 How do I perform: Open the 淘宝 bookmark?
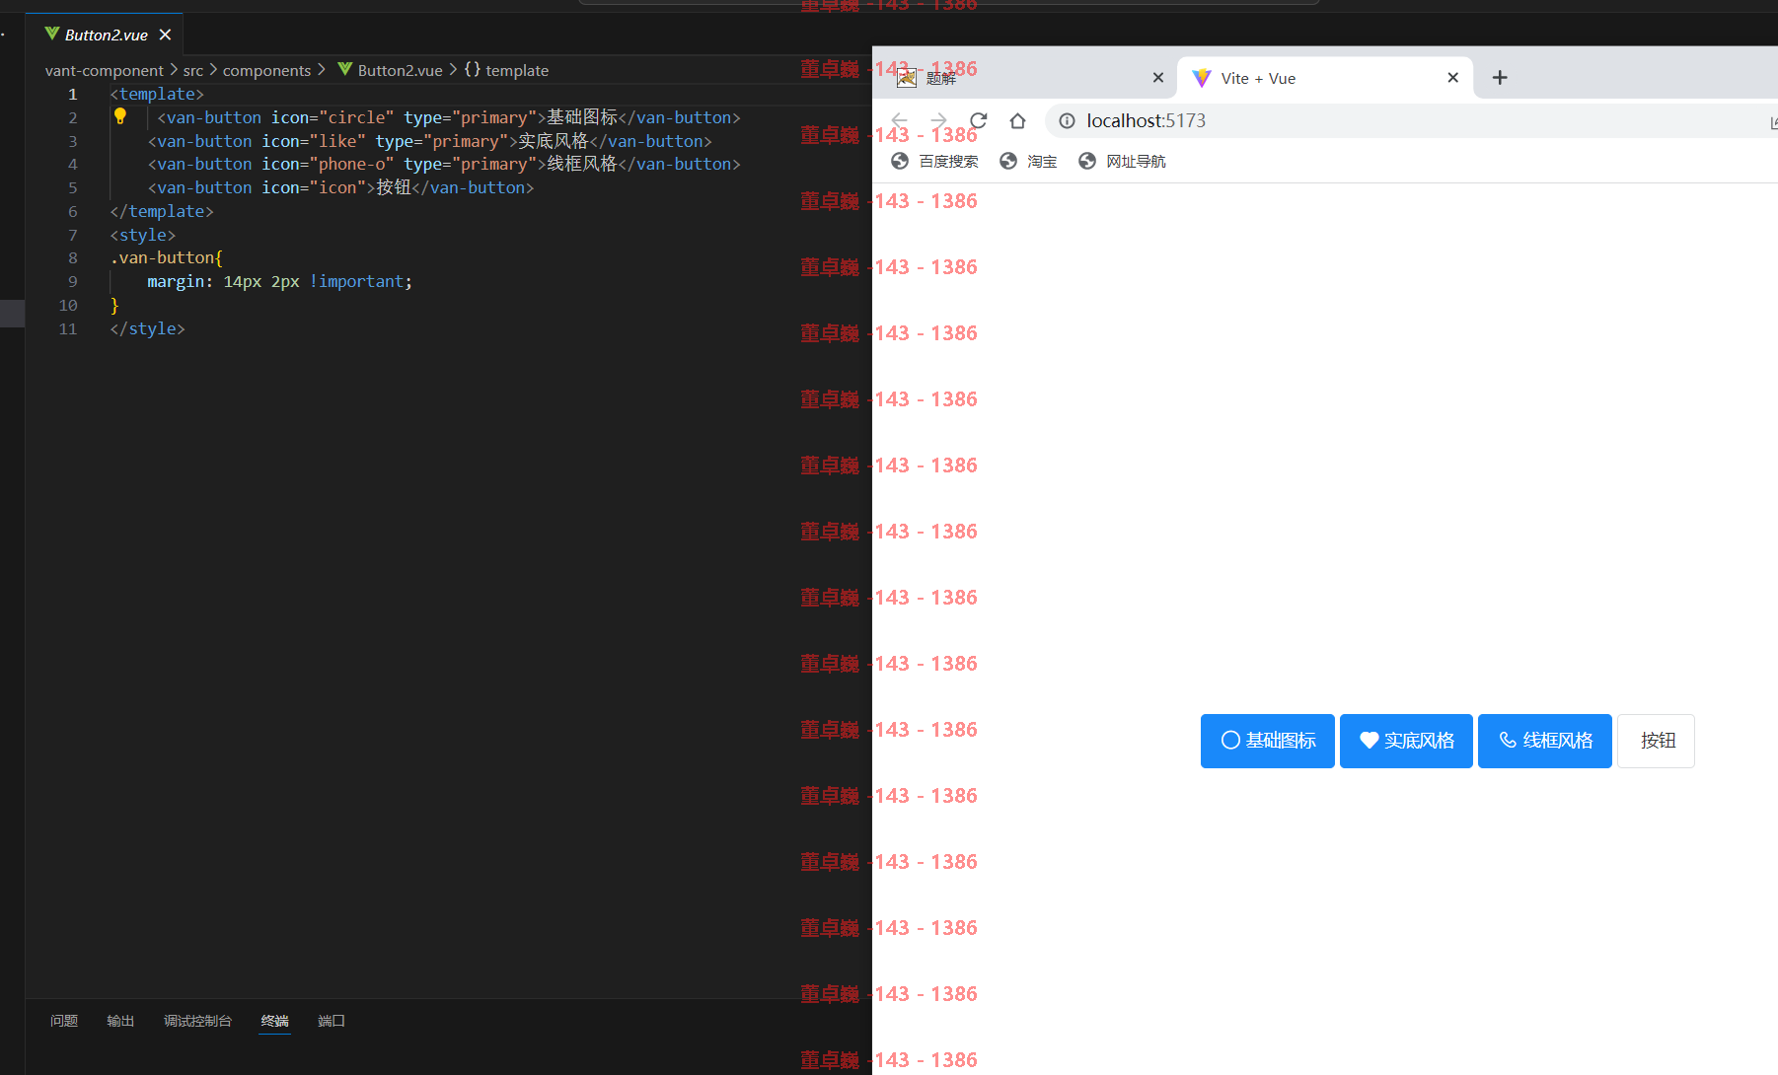click(1027, 161)
